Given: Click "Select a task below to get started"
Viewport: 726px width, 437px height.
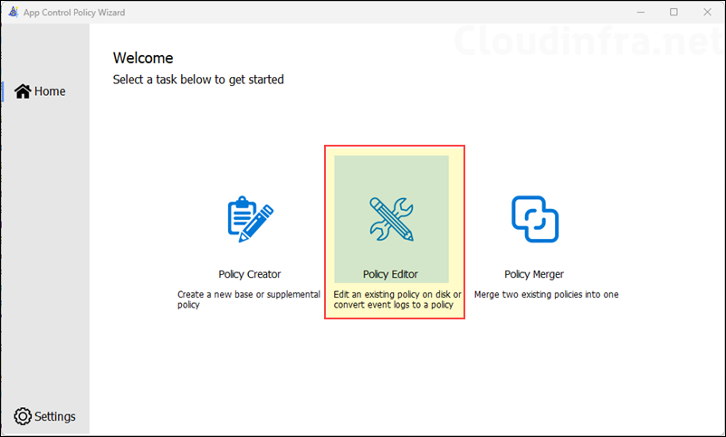Looking at the screenshot, I should (x=198, y=80).
